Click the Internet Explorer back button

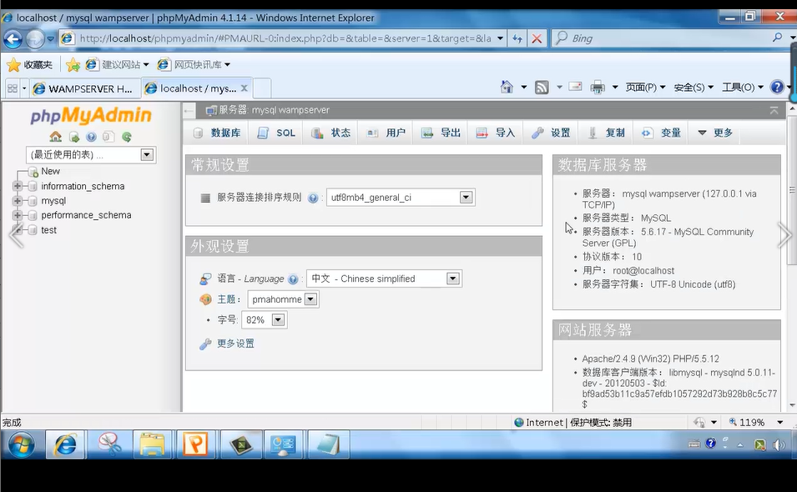pyautogui.click(x=13, y=38)
